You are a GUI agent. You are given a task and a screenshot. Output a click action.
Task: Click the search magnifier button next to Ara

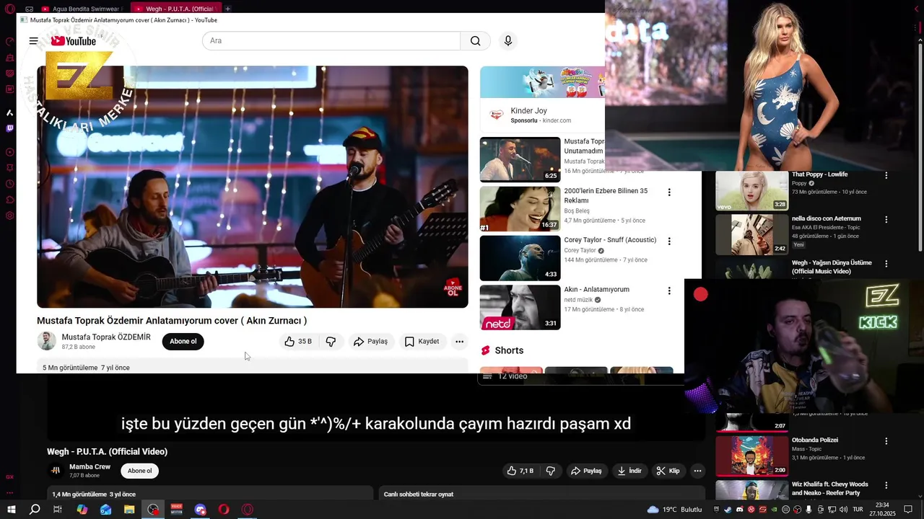tap(475, 41)
